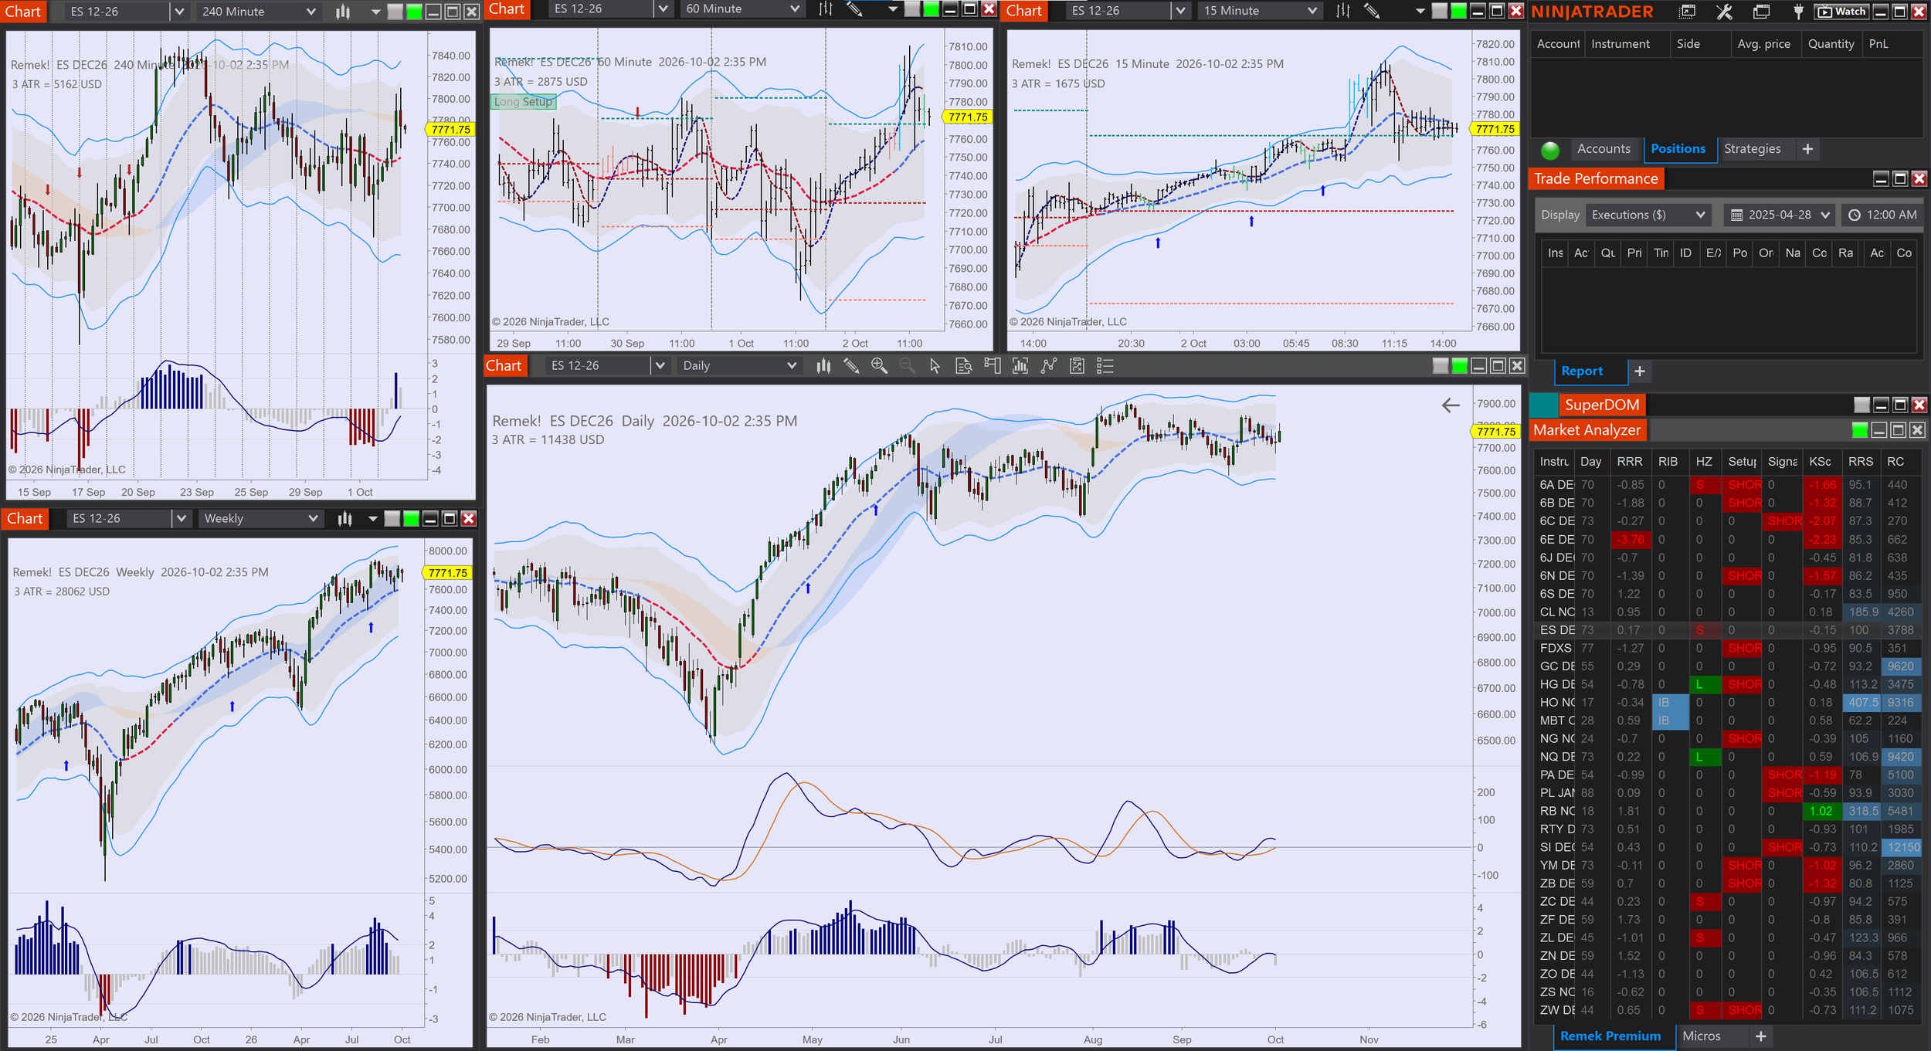Click the Watch button
Viewport: 1931px width, 1051px height.
[x=1841, y=12]
